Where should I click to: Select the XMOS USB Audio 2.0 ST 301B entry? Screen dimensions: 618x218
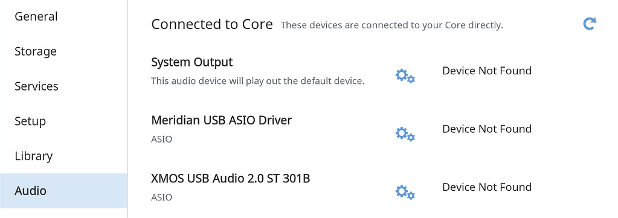(x=231, y=179)
